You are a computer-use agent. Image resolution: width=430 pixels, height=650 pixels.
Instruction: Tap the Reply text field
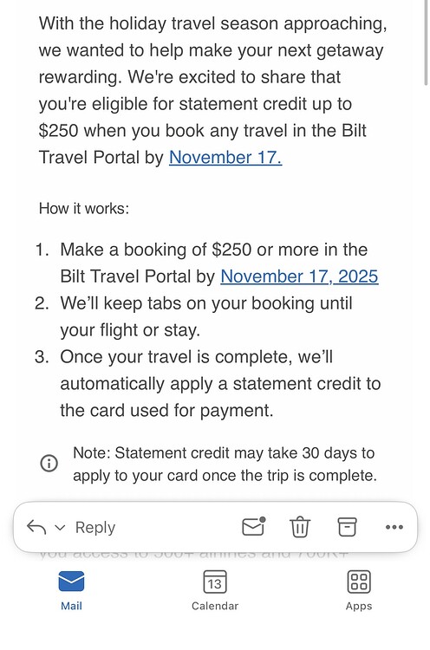pos(95,527)
